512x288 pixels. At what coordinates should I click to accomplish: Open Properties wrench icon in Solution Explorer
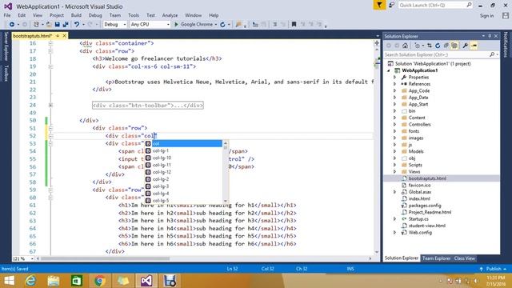pyautogui.click(x=466, y=46)
